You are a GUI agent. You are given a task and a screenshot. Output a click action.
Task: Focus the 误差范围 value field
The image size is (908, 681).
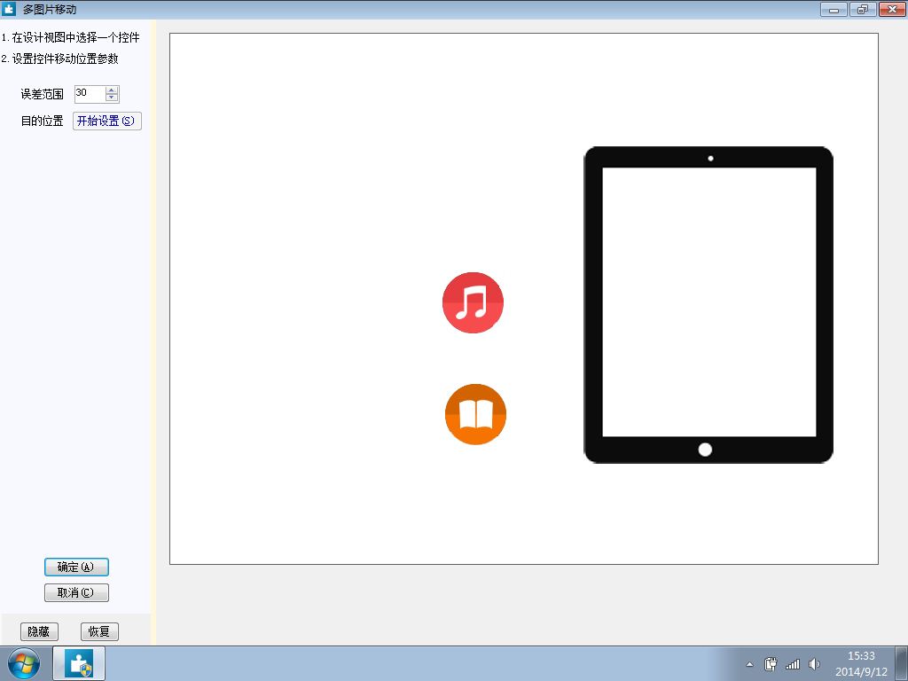click(90, 94)
